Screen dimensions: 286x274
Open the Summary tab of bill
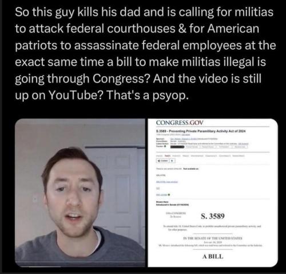coord(159,156)
